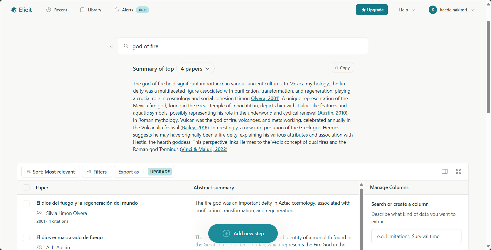
Task: Toggle the side panel layout icon
Action: point(445,172)
